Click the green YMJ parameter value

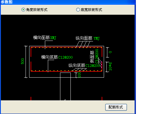[97, 38]
